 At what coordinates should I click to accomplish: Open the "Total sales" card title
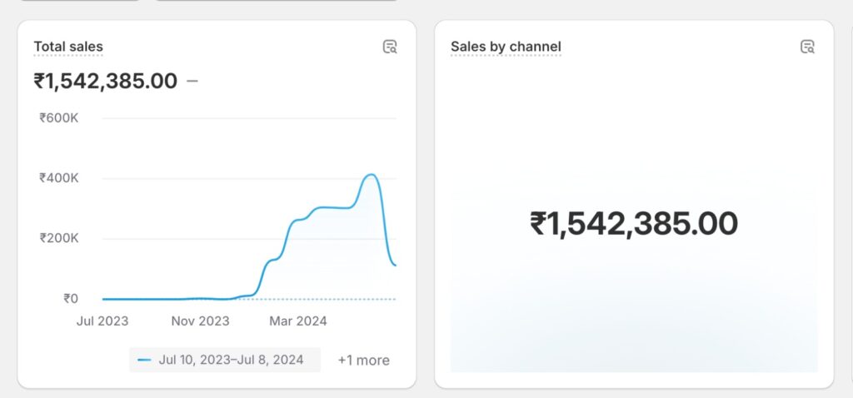point(68,47)
